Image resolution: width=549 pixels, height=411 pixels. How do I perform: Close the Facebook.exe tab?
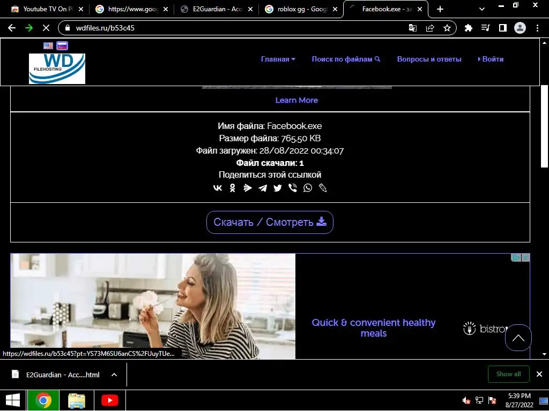pyautogui.click(x=420, y=9)
